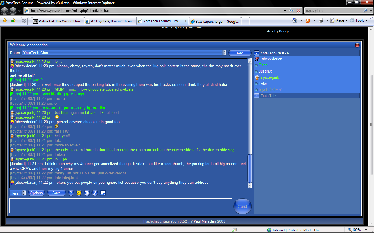The width and height of the screenshot is (374, 233).
Task: Open a new blank tab
Action: pos(245,21)
